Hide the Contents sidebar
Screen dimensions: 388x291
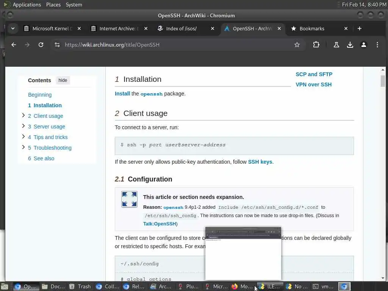[x=63, y=80]
